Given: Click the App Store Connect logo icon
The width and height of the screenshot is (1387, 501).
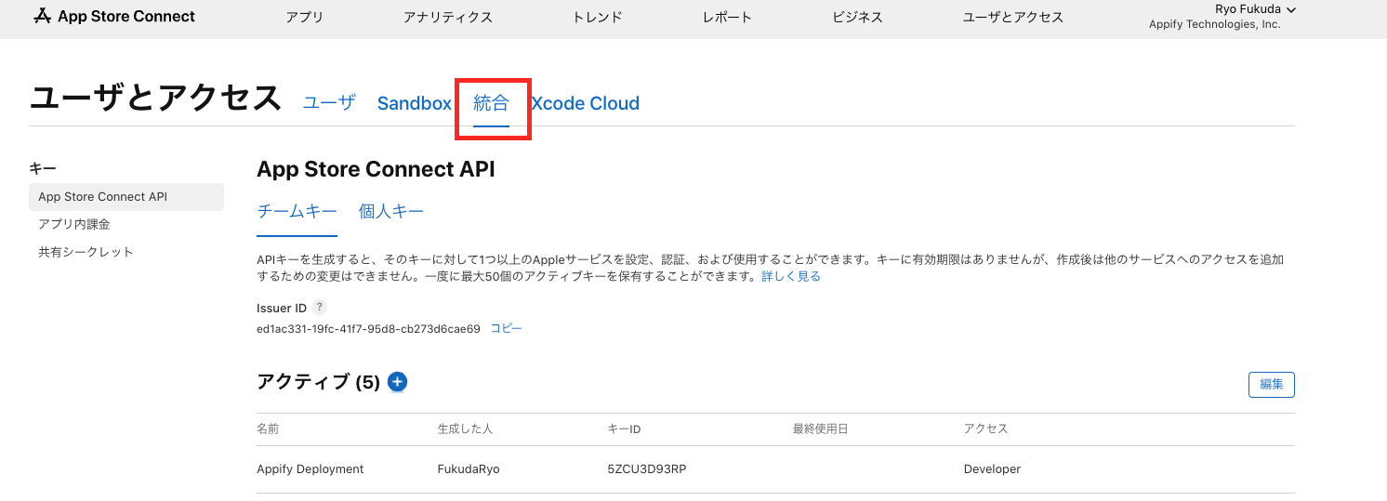Looking at the screenshot, I should 42,16.
